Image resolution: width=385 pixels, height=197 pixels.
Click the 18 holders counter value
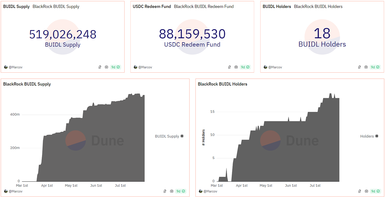point(322,34)
